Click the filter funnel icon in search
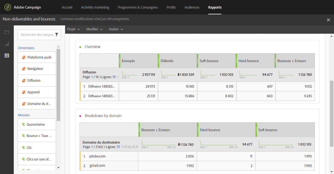 coord(57,35)
